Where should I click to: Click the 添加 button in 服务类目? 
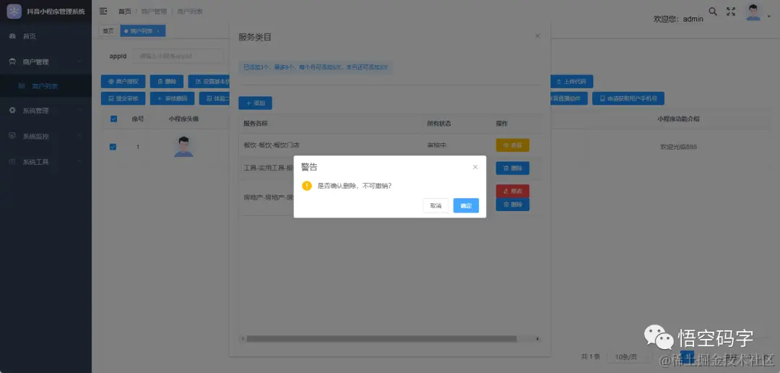point(255,103)
